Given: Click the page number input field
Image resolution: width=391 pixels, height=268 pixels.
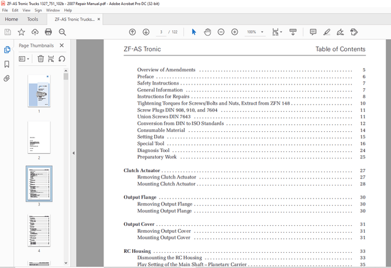Looking at the screenshot, I should point(161,32).
